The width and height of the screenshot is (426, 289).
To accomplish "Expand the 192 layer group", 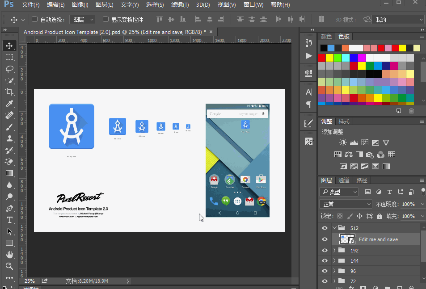I will click(334, 250).
